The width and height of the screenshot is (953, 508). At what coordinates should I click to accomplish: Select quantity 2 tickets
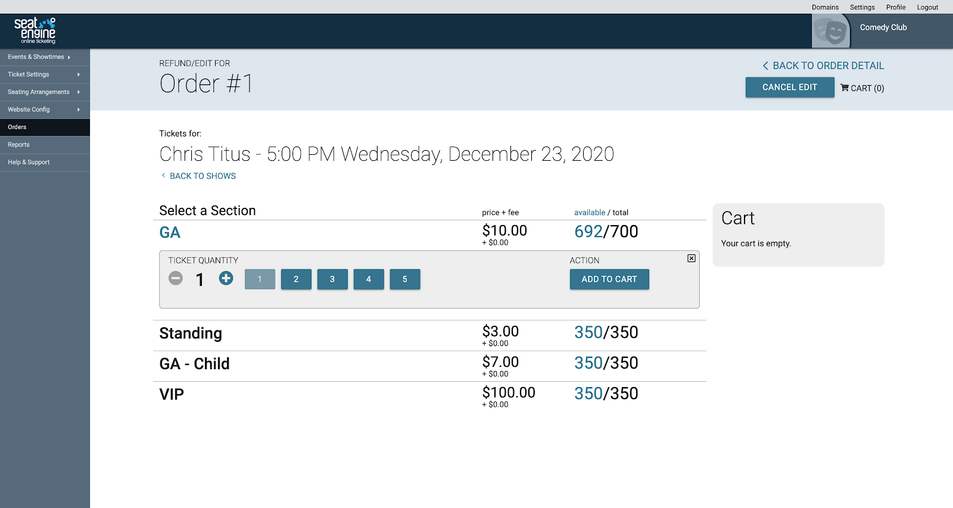[x=296, y=279]
